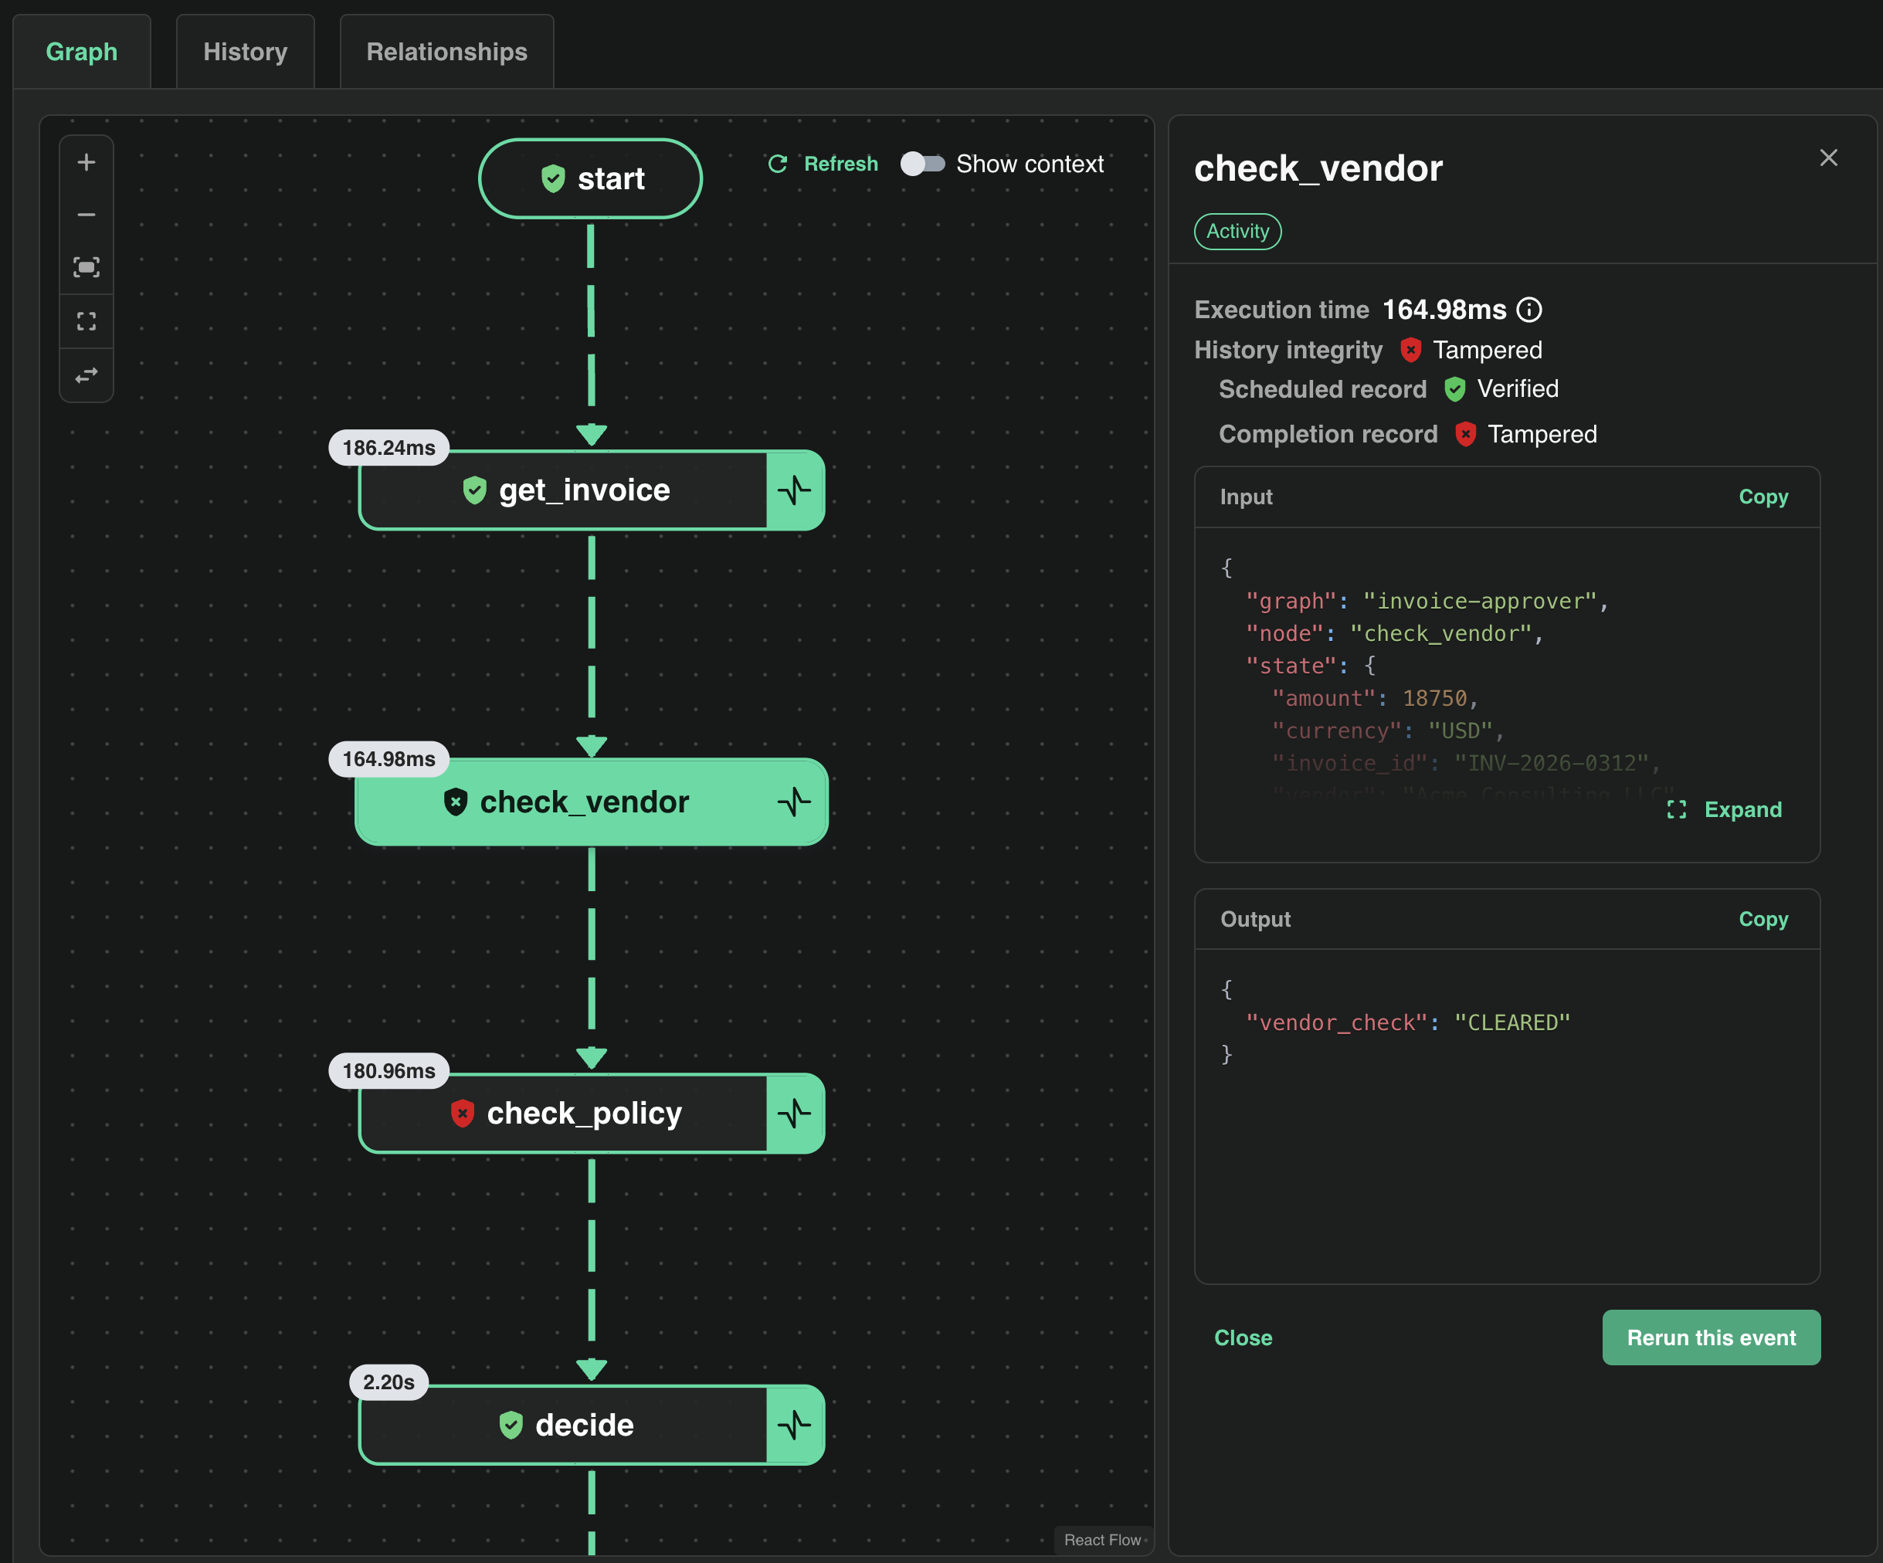Zoom in the graph with plus icon

coord(86,162)
